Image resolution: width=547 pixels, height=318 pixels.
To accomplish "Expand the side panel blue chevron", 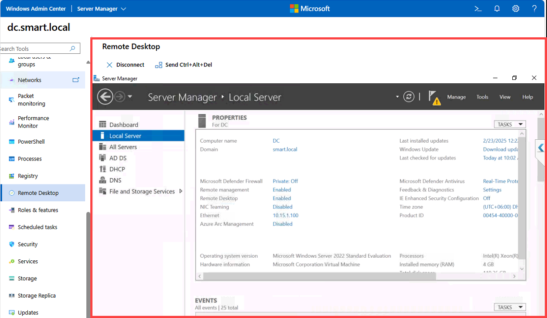I will coord(540,148).
